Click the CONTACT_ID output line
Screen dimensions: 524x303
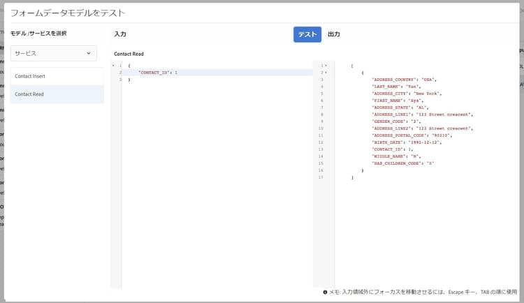tap(392, 149)
